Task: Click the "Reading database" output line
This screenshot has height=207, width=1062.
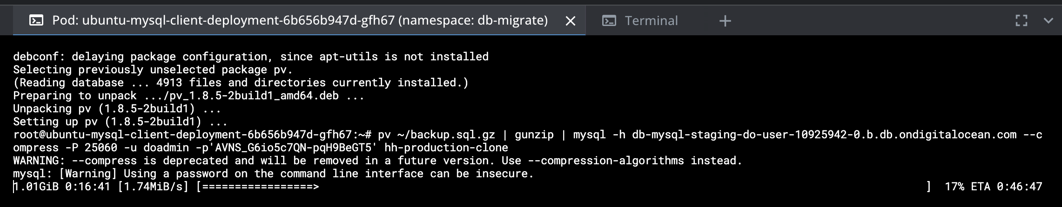Action: click(x=241, y=83)
